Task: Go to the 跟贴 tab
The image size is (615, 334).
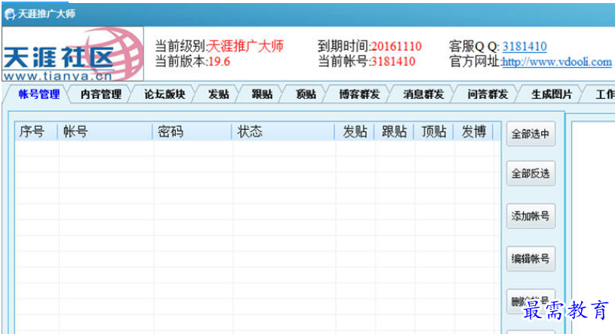Action: (x=262, y=94)
